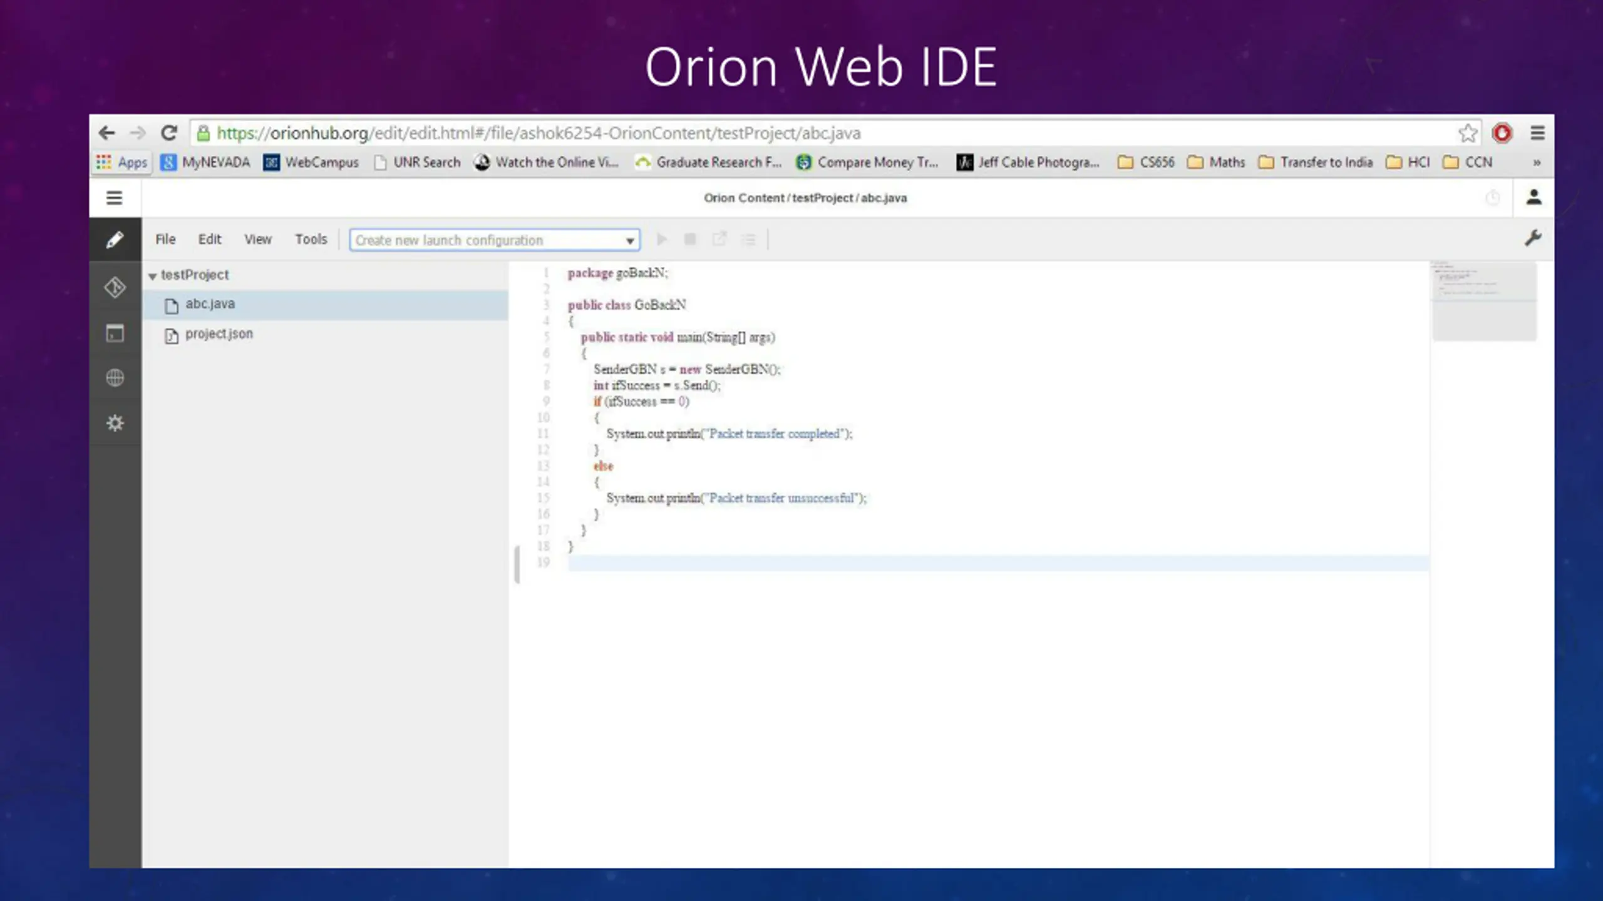Click the panel splitter handle left of editor
The height and width of the screenshot is (901, 1603).
[517, 564]
